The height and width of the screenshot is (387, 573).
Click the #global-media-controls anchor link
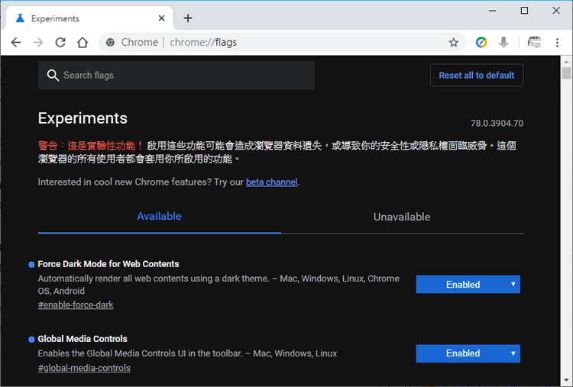click(x=84, y=368)
